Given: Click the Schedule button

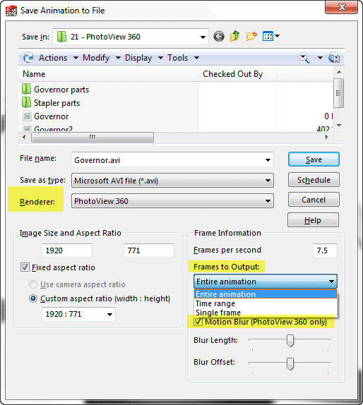Looking at the screenshot, I should tap(314, 180).
